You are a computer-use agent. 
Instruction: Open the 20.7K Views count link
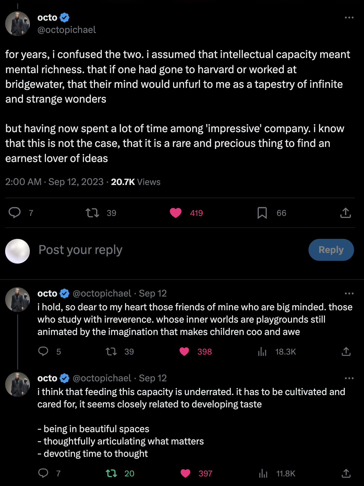135,182
